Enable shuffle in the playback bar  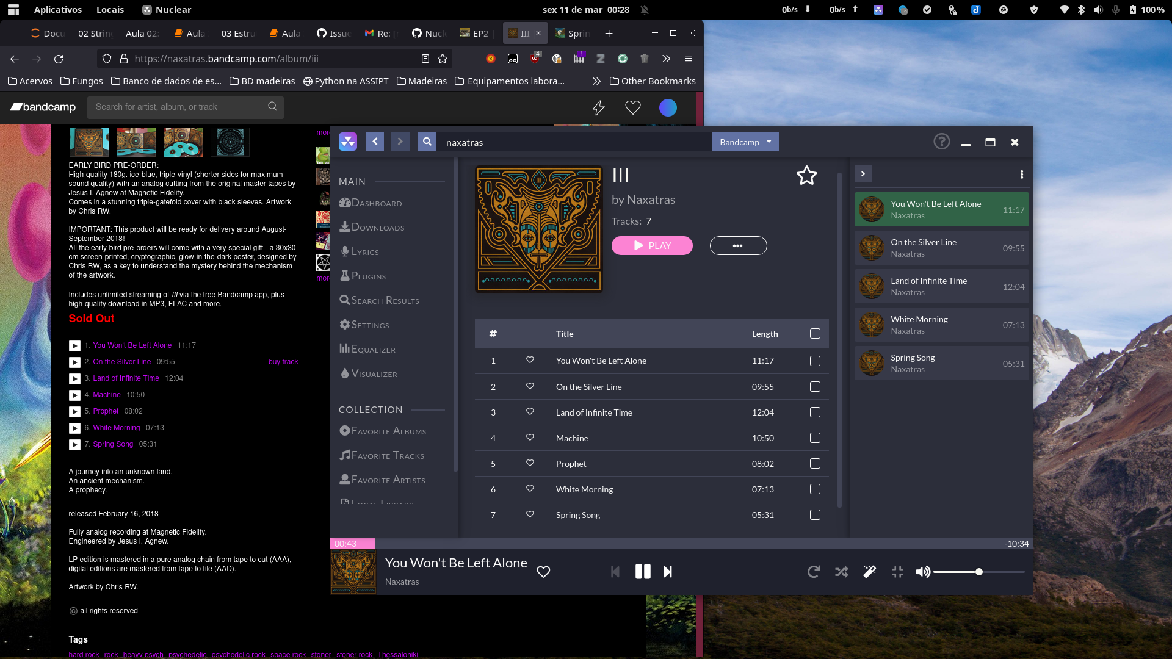pos(841,572)
